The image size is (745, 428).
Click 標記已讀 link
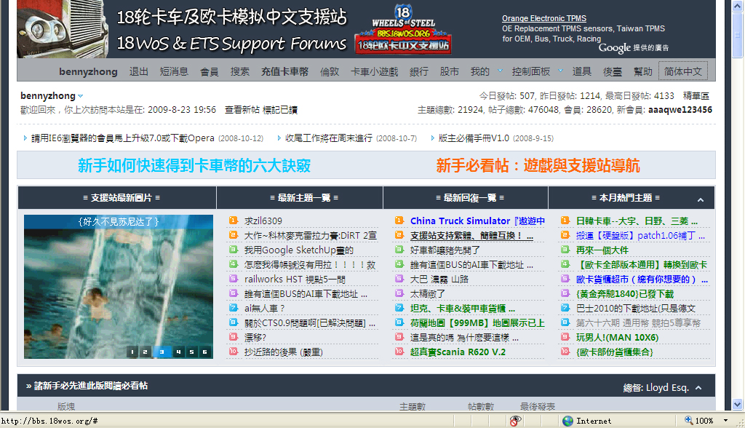[280, 110]
